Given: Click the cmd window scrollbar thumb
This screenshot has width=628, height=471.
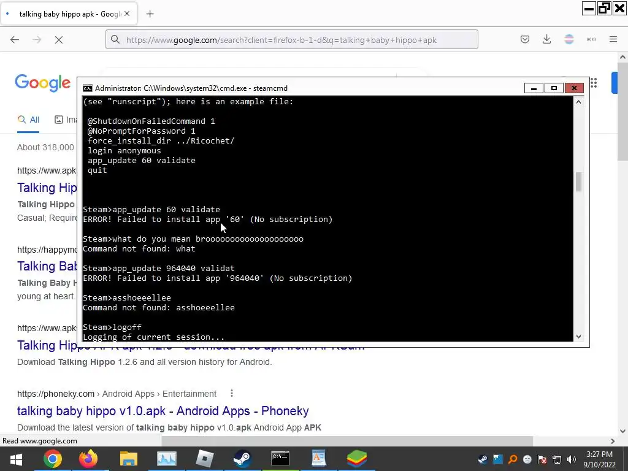Looking at the screenshot, I should 578,182.
